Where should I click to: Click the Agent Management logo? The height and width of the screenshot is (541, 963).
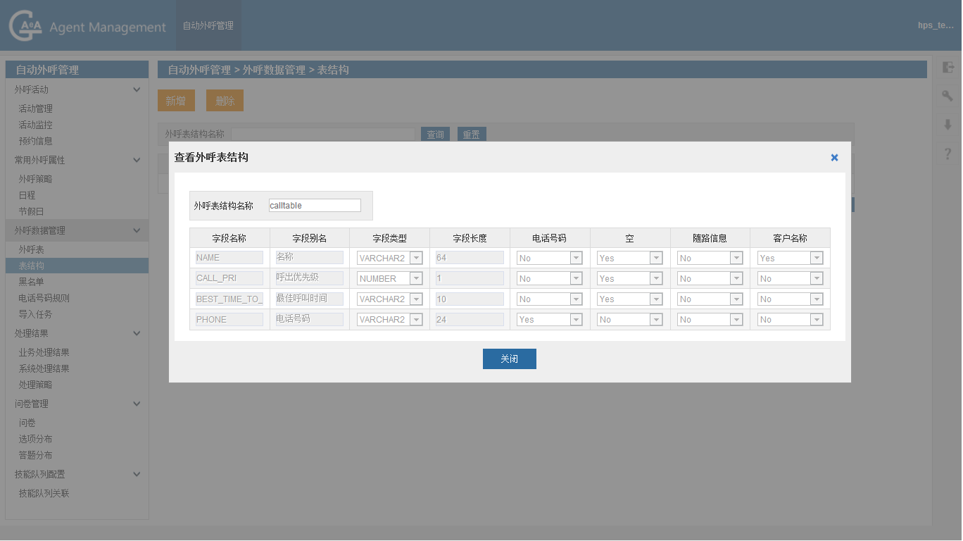[x=87, y=26]
